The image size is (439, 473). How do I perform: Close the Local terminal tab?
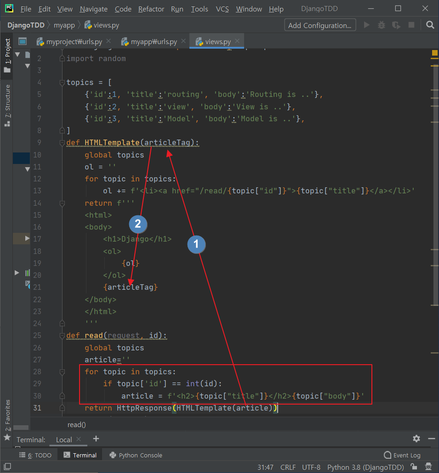(79, 439)
